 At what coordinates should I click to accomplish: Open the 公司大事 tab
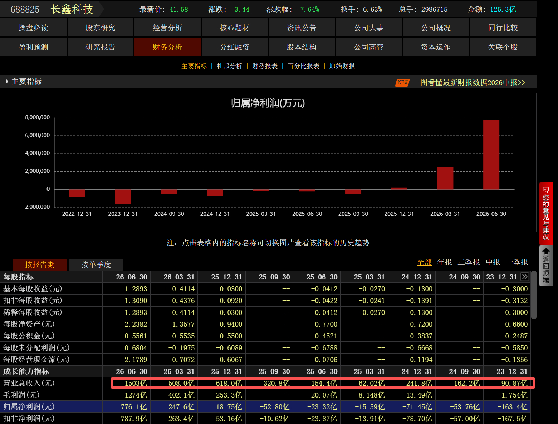click(x=369, y=28)
